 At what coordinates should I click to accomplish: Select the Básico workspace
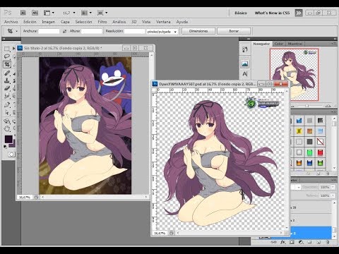(x=241, y=13)
